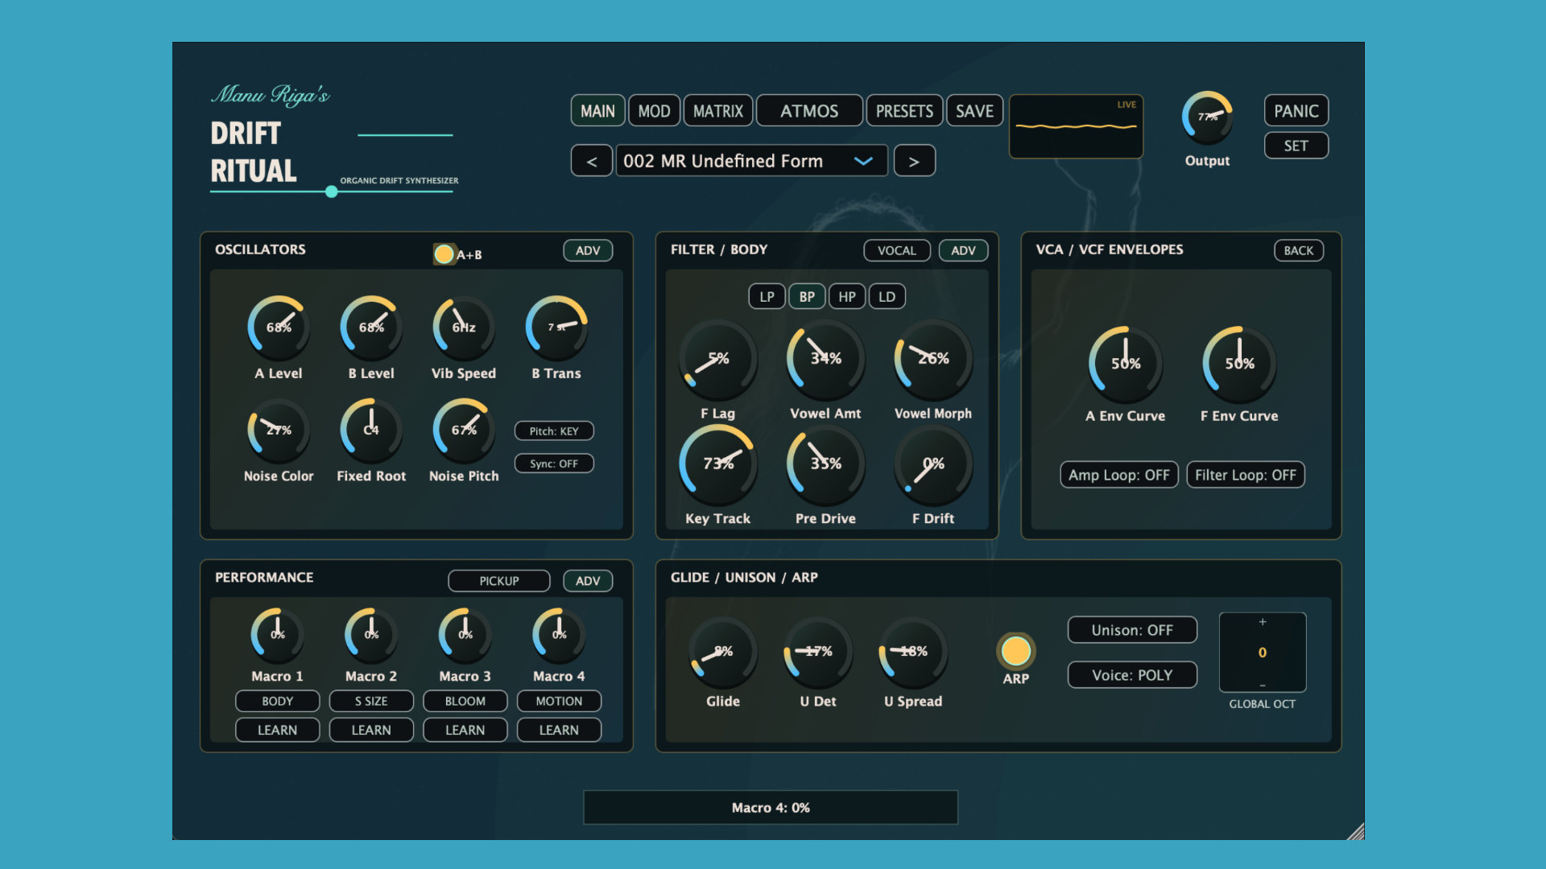Click LEARN under Macro 1
The width and height of the screenshot is (1546, 869).
click(277, 730)
